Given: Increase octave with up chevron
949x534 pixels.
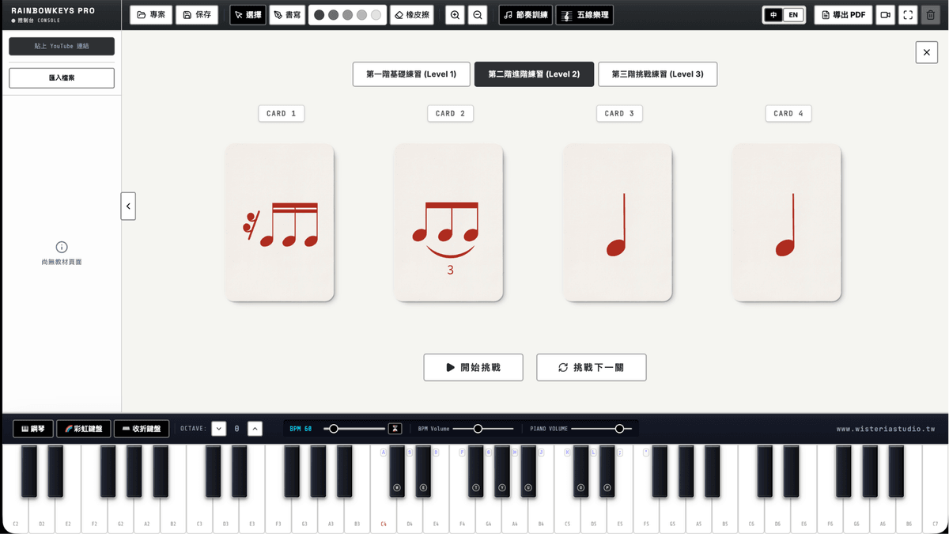Looking at the screenshot, I should point(255,429).
